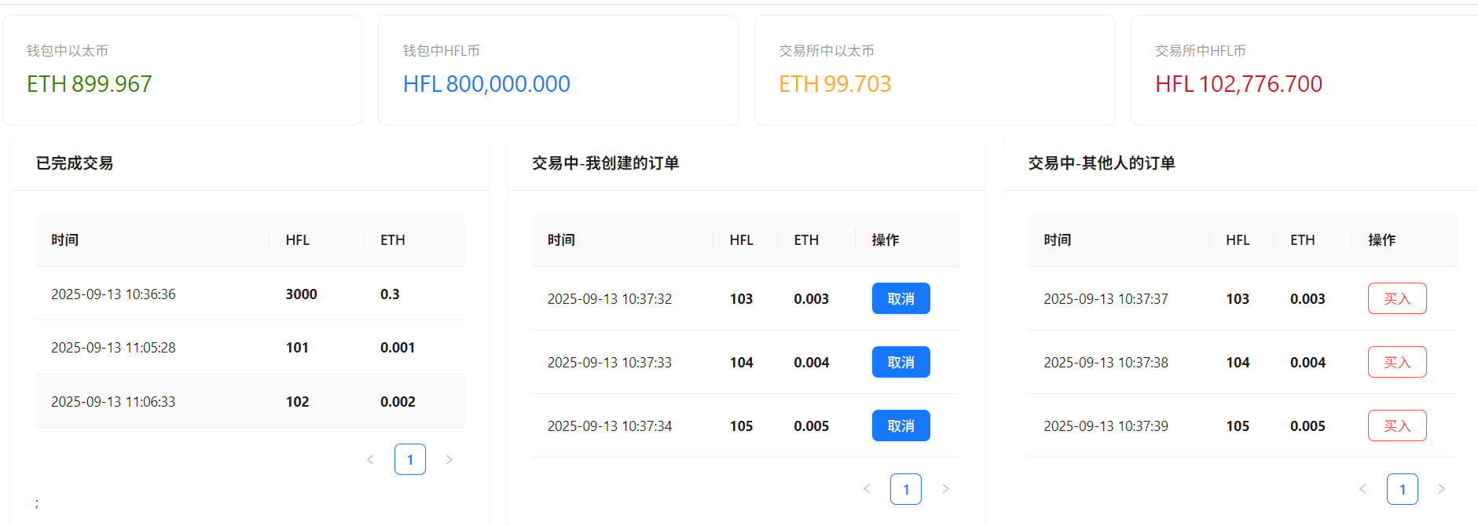
Task: Go to previous page of completed trades
Action: [370, 459]
